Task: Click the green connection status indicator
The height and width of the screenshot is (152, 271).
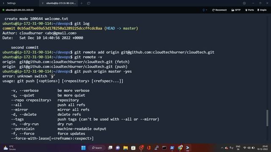Action: (x=3, y=10)
